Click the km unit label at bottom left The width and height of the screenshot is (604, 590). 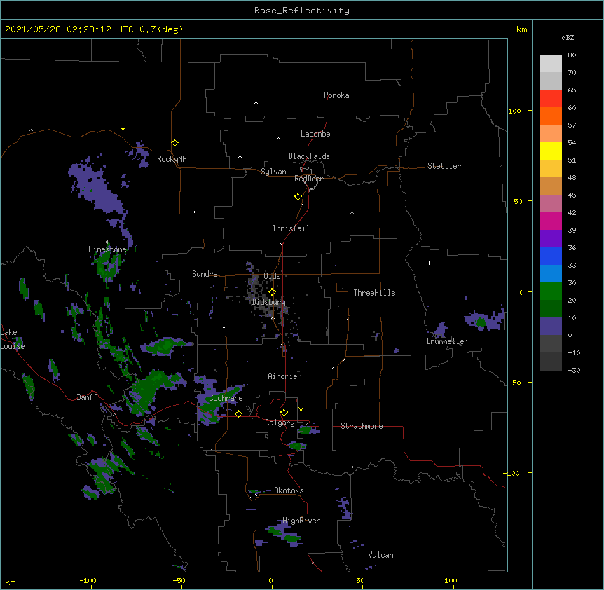pos(11,582)
